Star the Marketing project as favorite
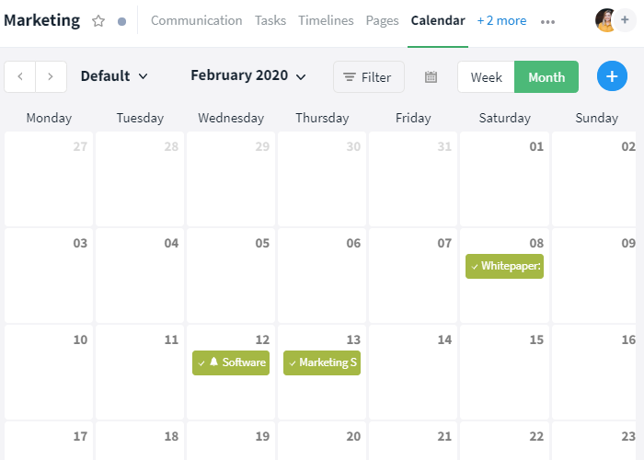 click(x=98, y=21)
